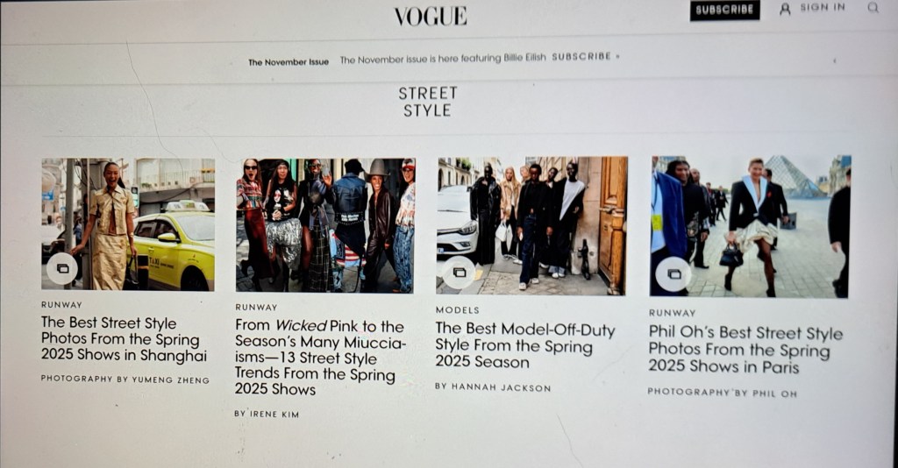Click the Street Style section heading
The height and width of the screenshot is (468, 898).
click(427, 102)
